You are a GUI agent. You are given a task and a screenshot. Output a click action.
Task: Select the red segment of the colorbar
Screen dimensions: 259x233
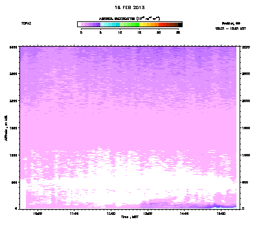pos(168,25)
